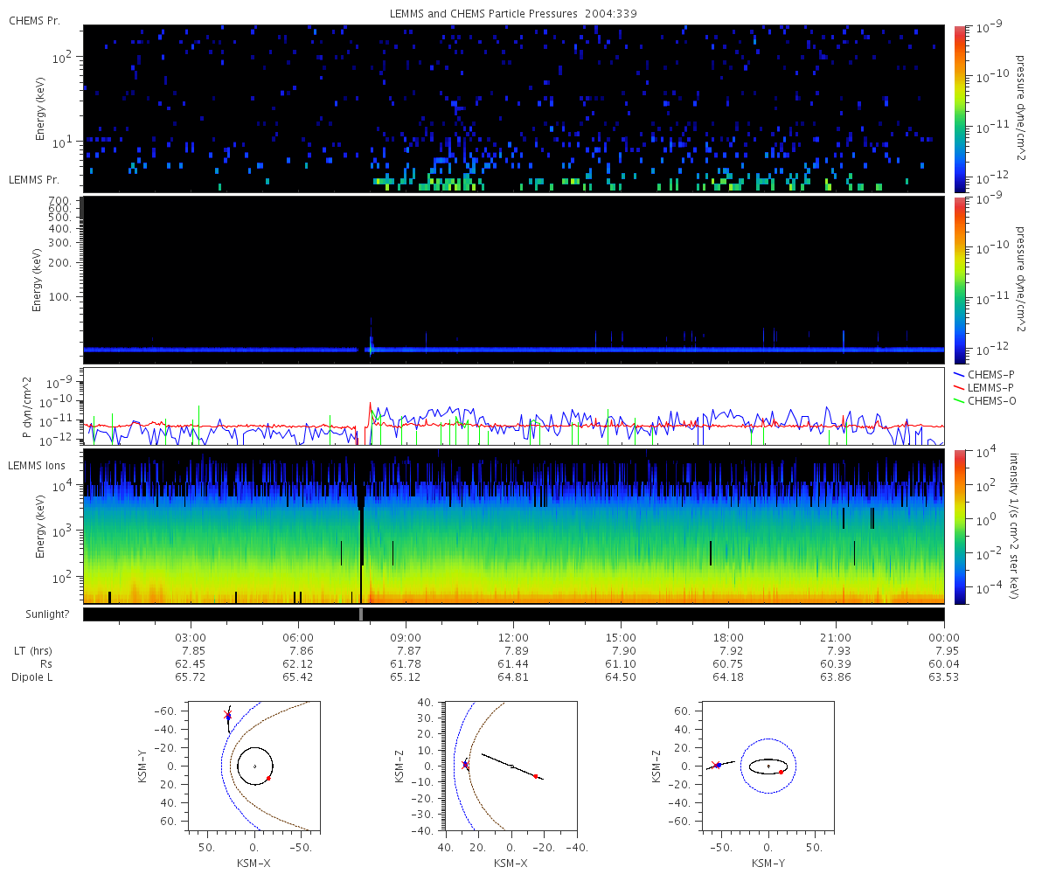Image resolution: width=1049 pixels, height=874 pixels.
Task: Click the Dipole L value 65.72
Action: point(191,677)
